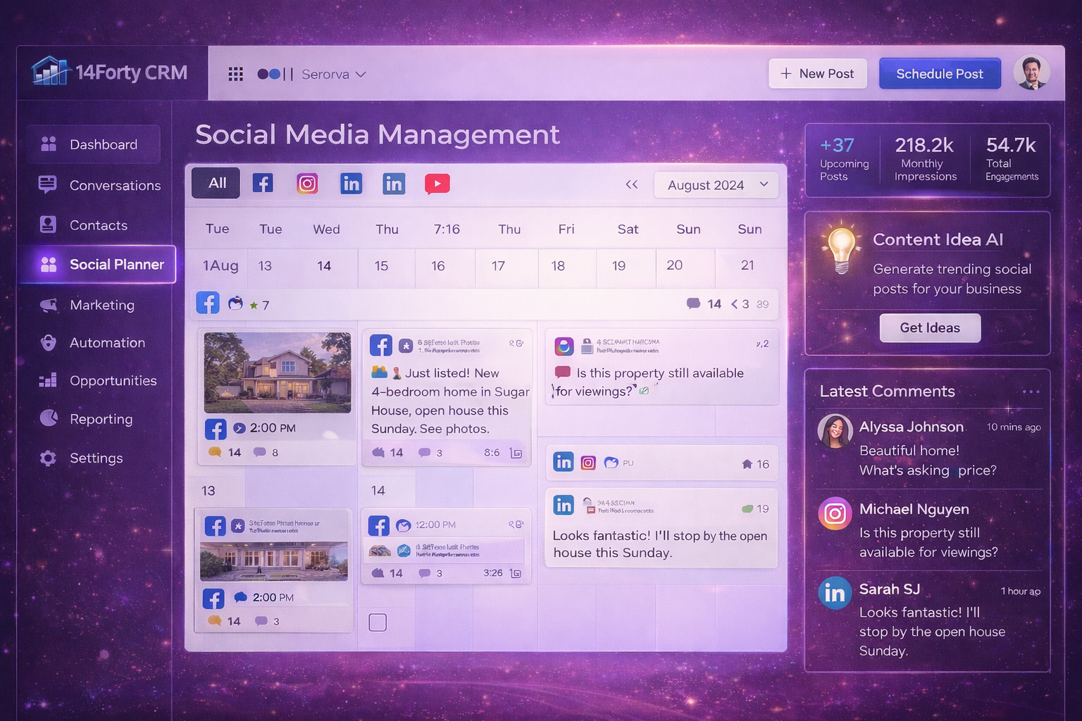Select the YouTube channel filter icon
Image resolution: width=1082 pixels, height=721 pixels.
click(437, 183)
